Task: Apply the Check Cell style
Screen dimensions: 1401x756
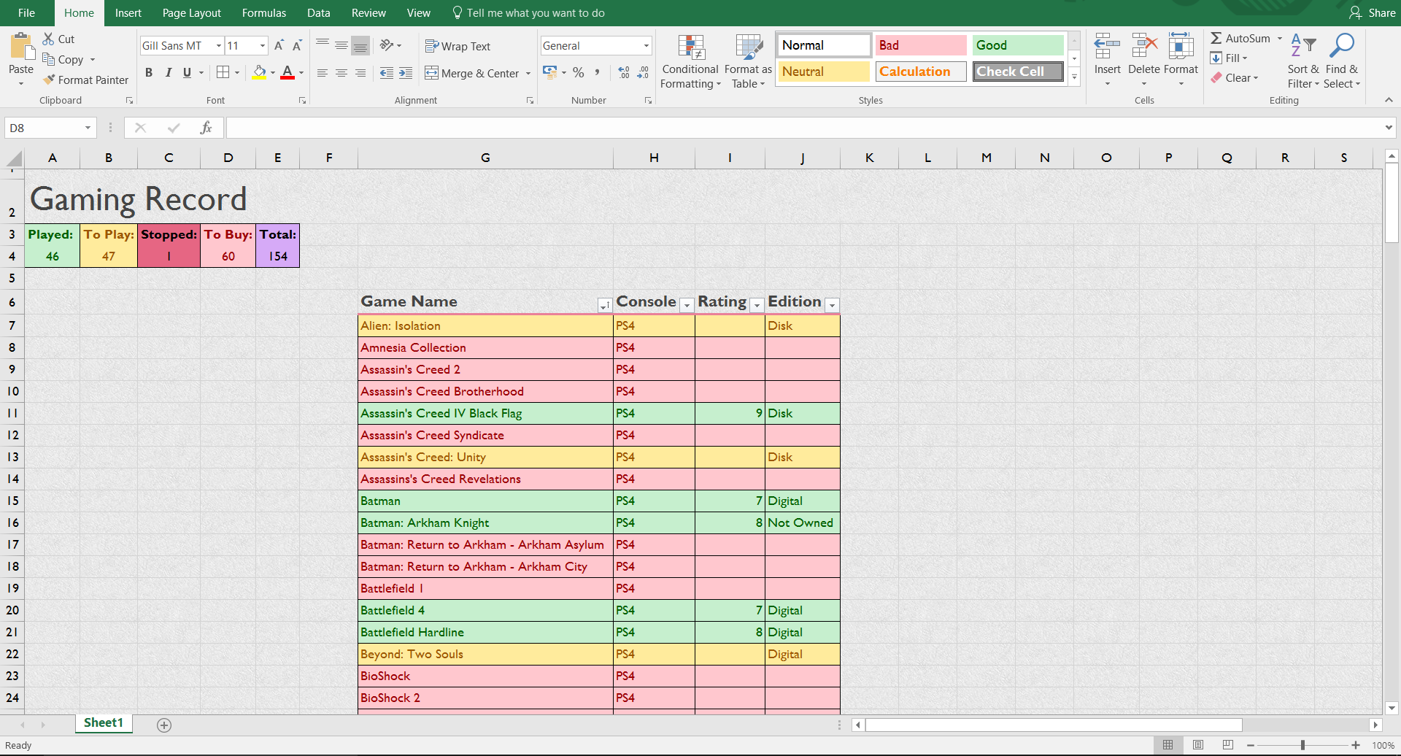Action: pyautogui.click(x=1017, y=72)
